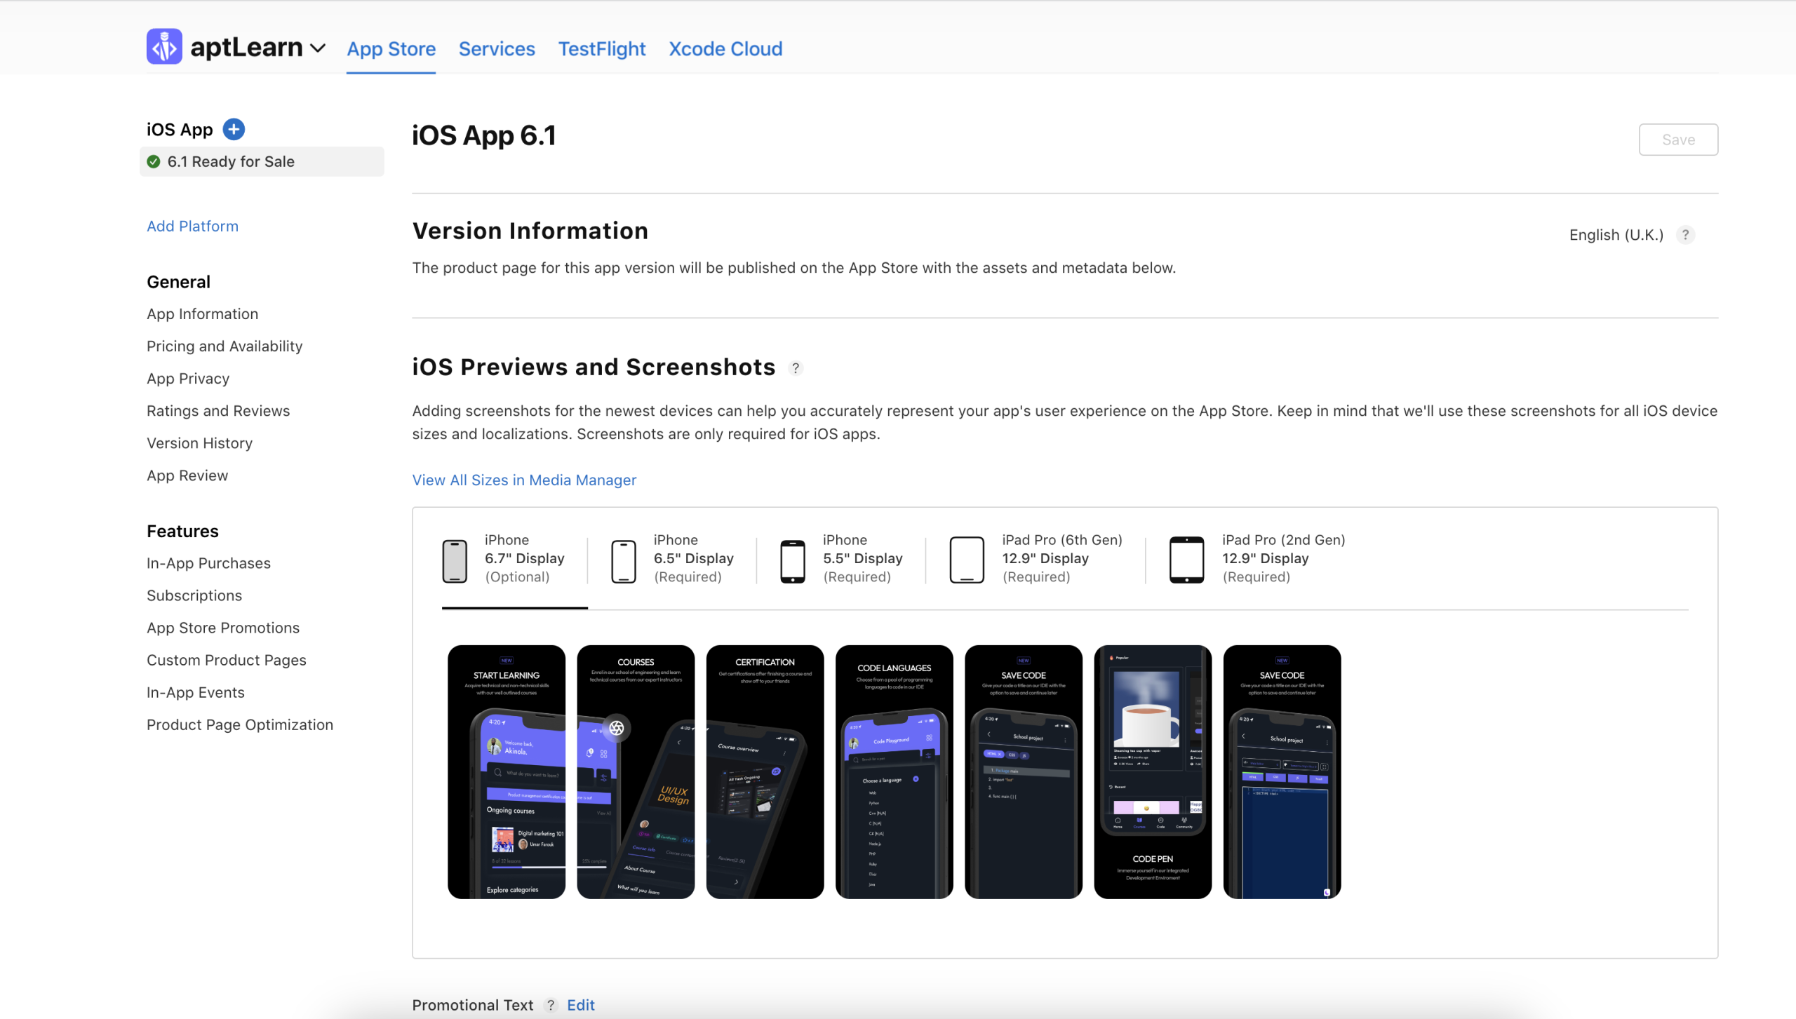Click the START LEARNING screenshot thumbnail
Screen dimensions: 1796x1019
(506, 771)
